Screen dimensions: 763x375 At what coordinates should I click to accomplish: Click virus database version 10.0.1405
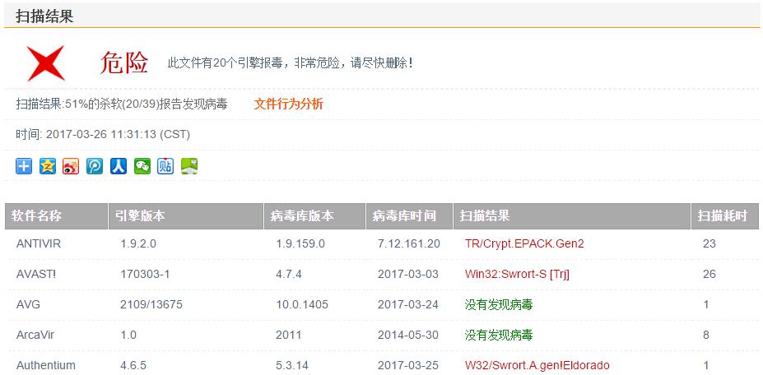302,304
